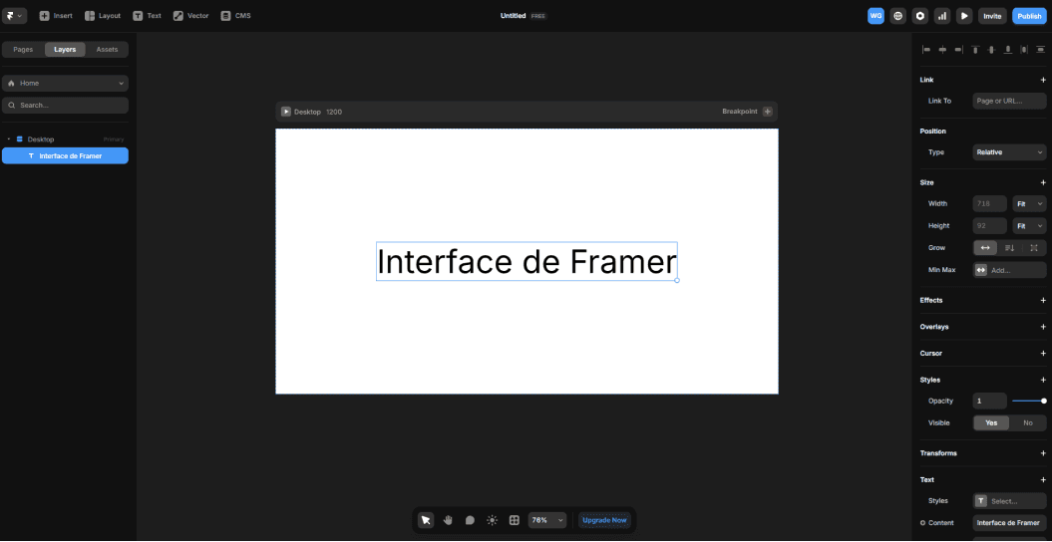Open site language globe settings
This screenshot has width=1052, height=542.
897,16
